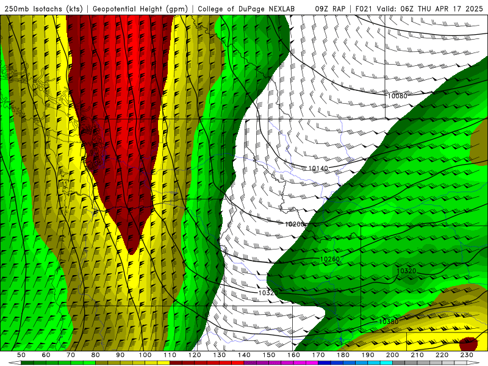
Task: Select the 'Geopotential Height (gpm)' header label
Action: coord(140,9)
